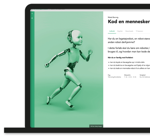Click bullet 'kan du bryde en bevægelse op i mindre dele'
The height and width of the screenshot is (137, 150).
point(127,62)
